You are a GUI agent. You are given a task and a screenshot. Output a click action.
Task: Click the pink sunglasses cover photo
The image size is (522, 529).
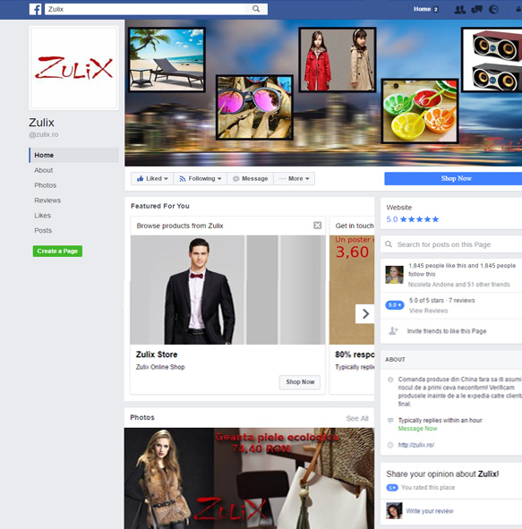point(254,107)
